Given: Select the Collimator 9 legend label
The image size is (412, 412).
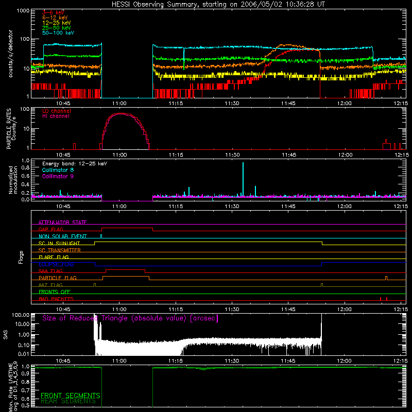Looking at the screenshot, I should (58, 176).
